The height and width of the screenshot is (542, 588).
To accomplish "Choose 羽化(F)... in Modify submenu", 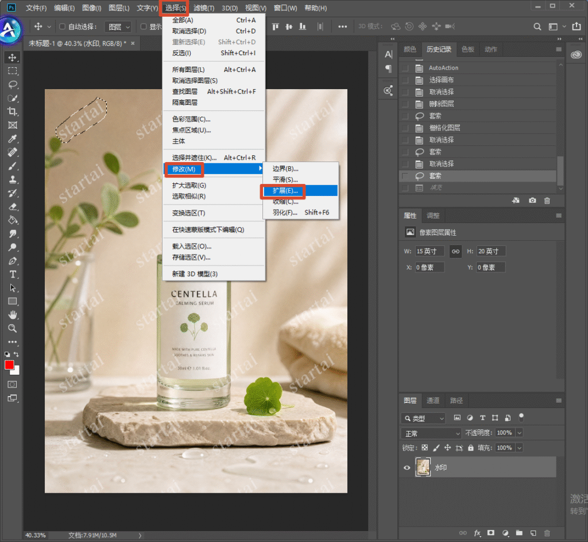I will (x=300, y=213).
